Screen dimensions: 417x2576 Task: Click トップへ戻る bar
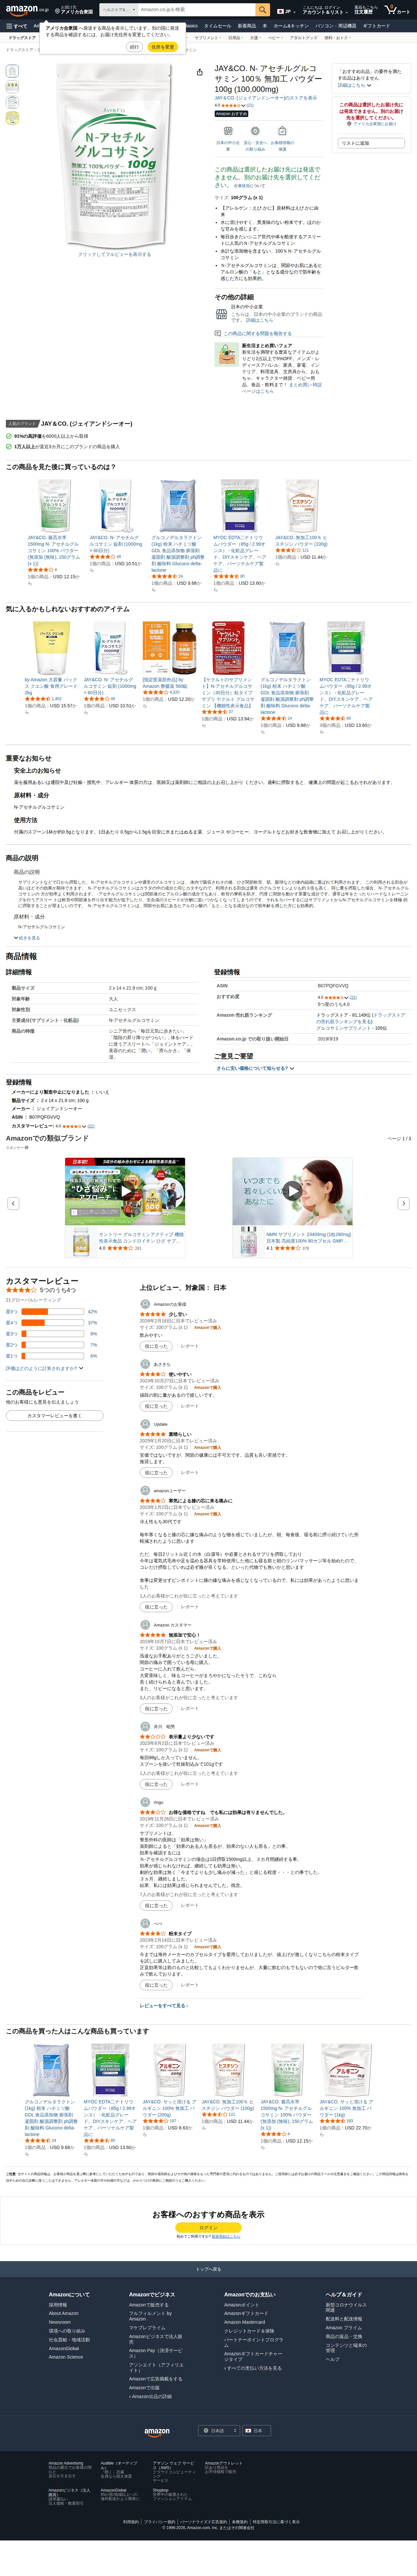click(208, 2269)
